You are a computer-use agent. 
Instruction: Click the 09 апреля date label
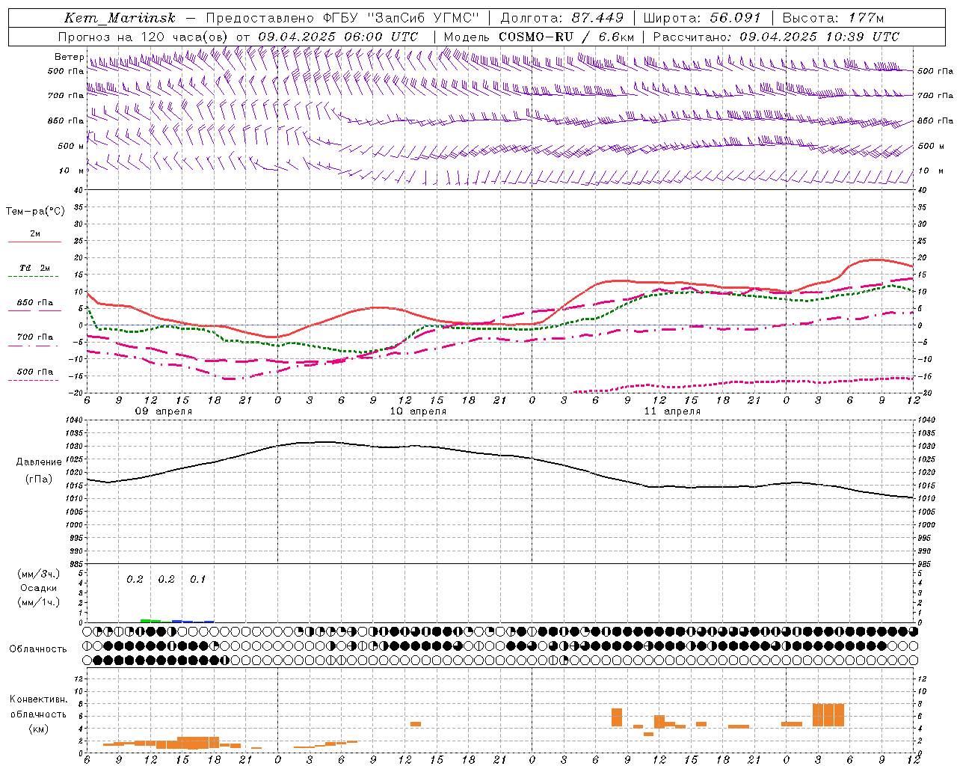pyautogui.click(x=163, y=411)
